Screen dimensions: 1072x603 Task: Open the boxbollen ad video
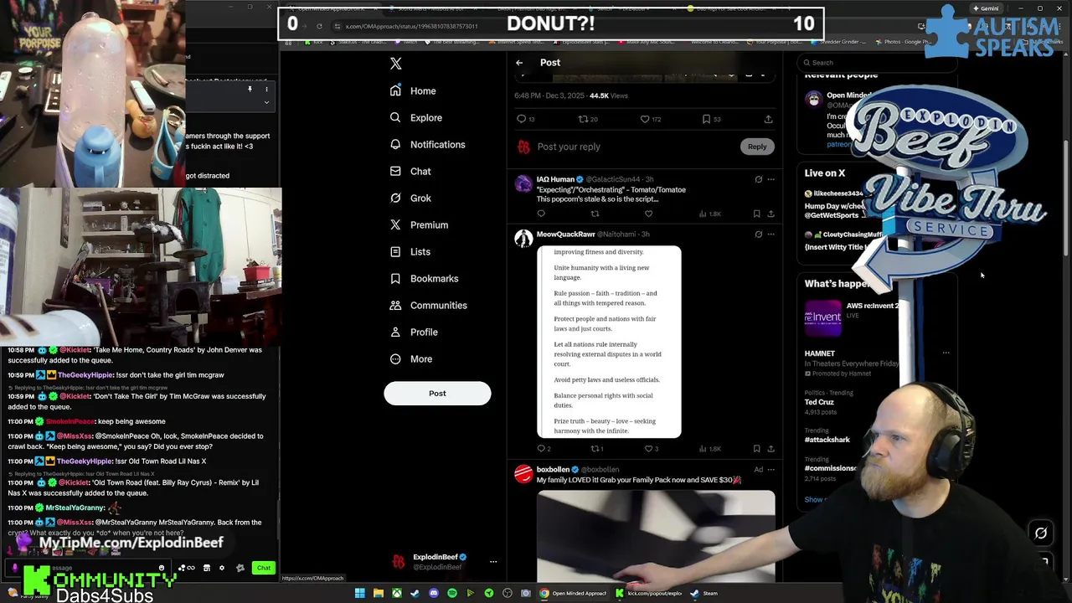pos(656,536)
